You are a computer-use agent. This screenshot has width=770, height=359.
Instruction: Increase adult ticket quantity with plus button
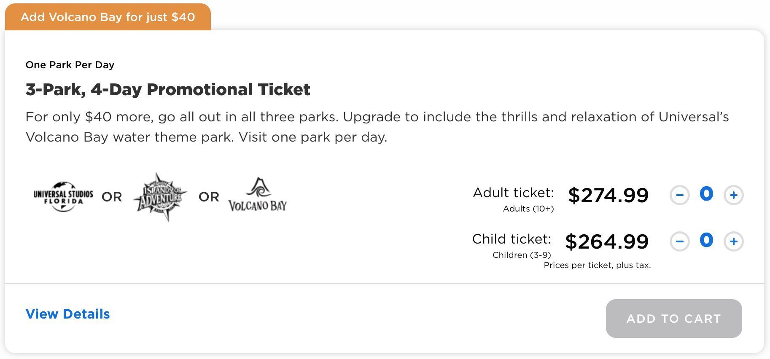(733, 195)
